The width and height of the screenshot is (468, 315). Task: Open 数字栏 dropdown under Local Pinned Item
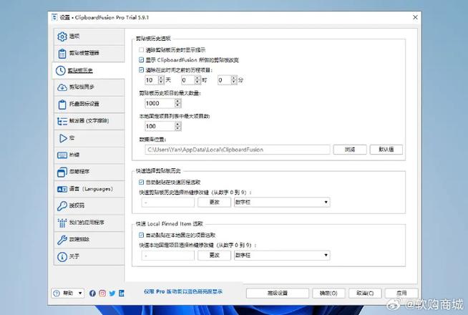click(282, 256)
